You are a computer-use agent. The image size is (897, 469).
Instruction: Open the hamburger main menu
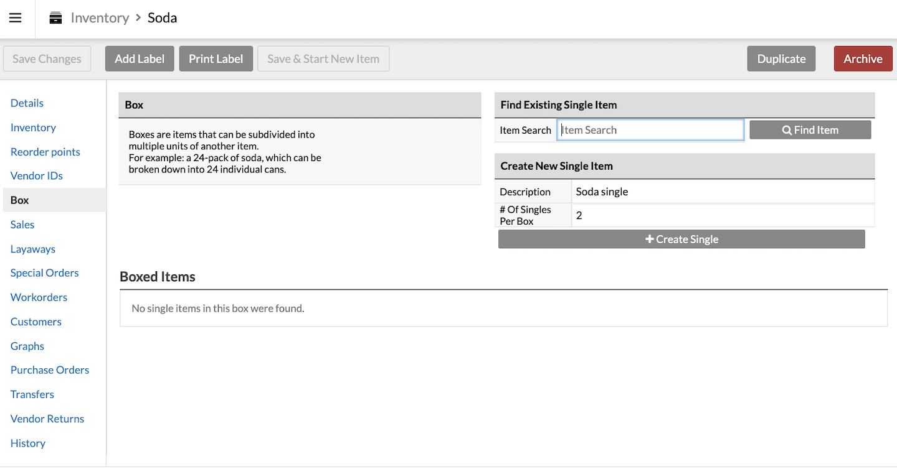pos(16,18)
